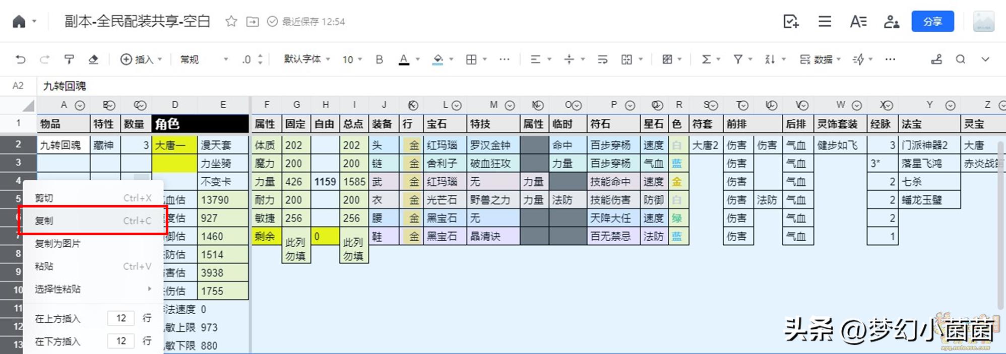The height and width of the screenshot is (354, 1006).
Task: Choose 在下方插入 rows option
Action: (57, 341)
